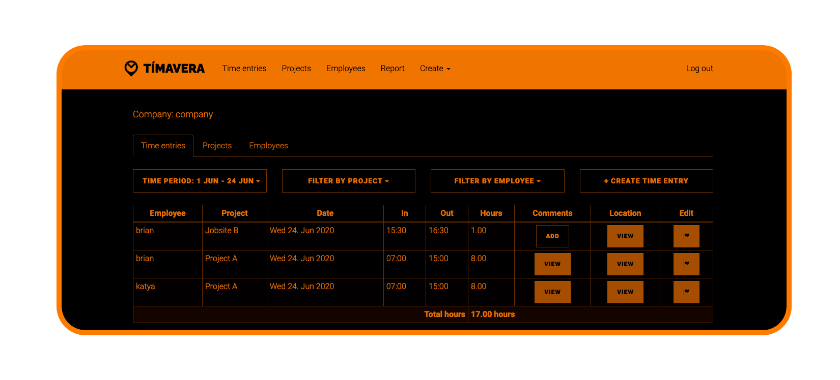
Task: Click the Log out link
Action: click(699, 68)
